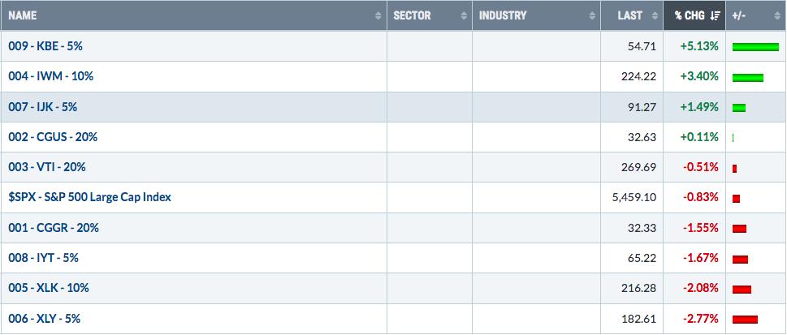Open the 009 - KBE - 5% link
This screenshot has height=335, width=787.
click(x=45, y=46)
